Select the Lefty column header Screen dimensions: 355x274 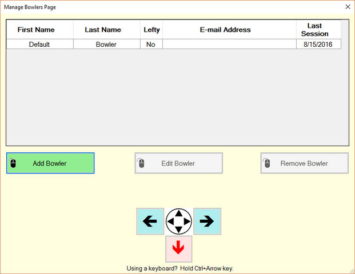tap(151, 30)
